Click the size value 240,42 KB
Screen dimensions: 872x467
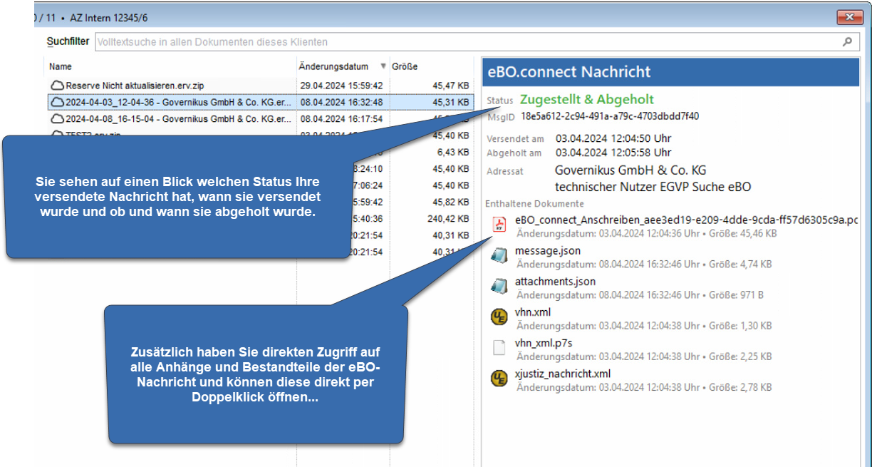[448, 219]
